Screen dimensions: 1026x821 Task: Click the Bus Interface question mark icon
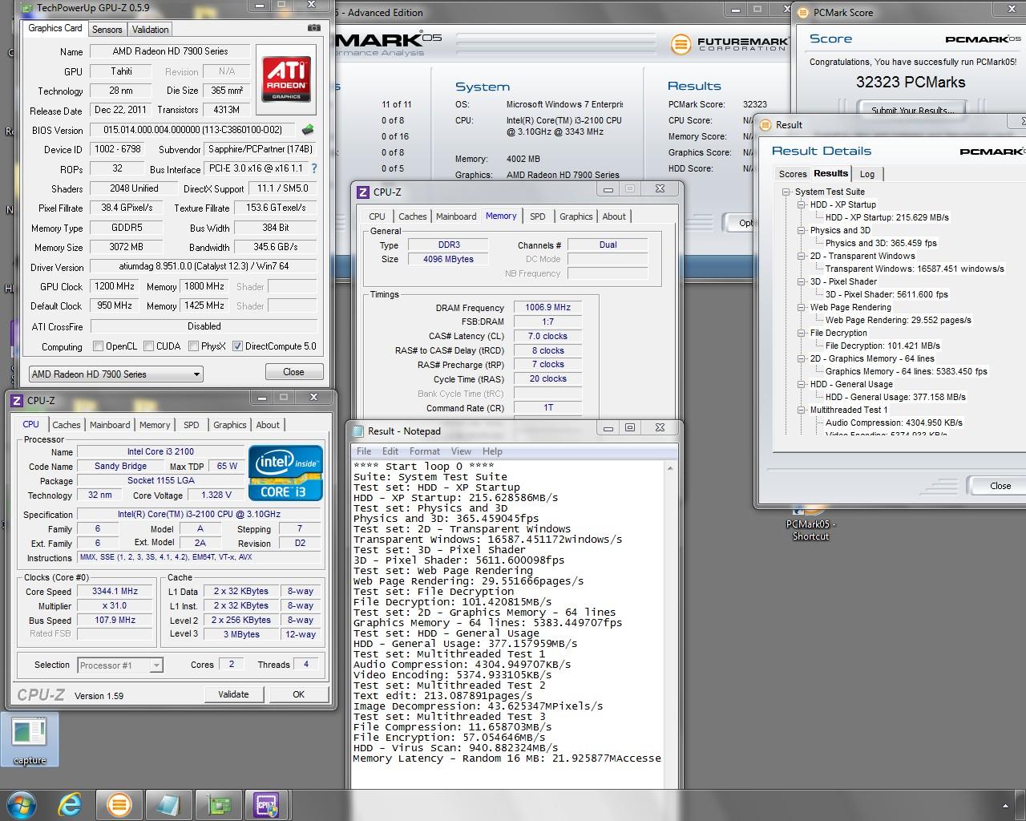click(314, 168)
